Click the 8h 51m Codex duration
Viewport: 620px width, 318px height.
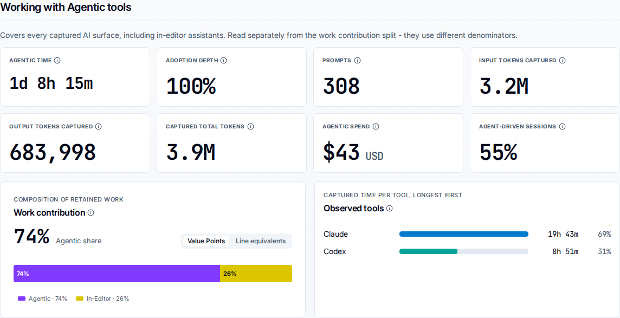[565, 251]
